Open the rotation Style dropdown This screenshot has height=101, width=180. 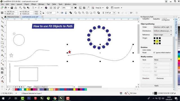coord(163,60)
